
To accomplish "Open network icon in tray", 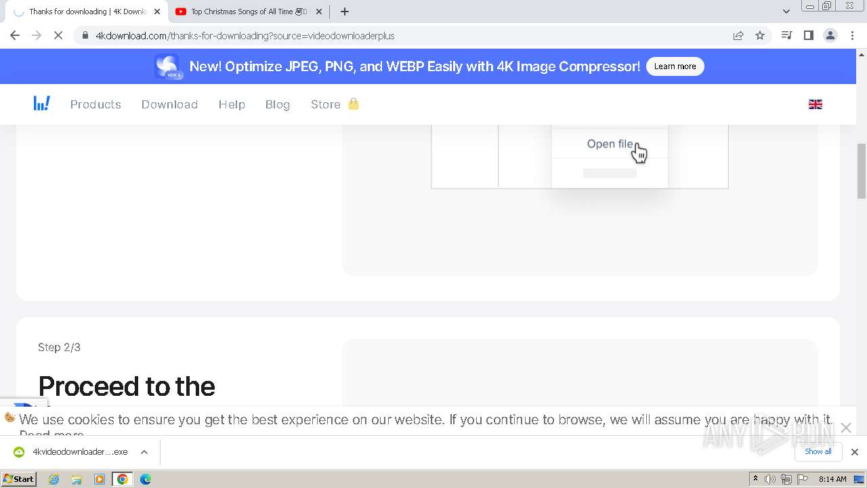I will click(x=786, y=479).
